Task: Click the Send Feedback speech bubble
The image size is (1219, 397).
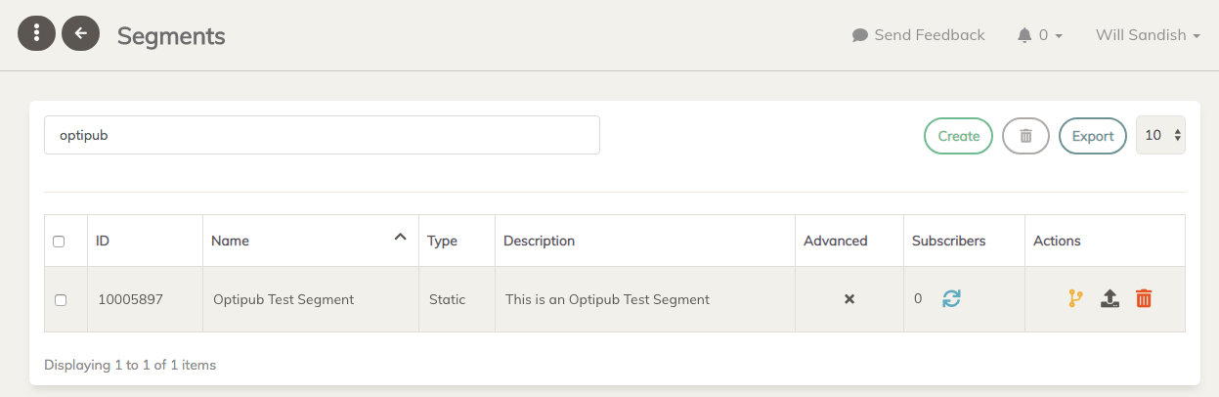Action: [x=860, y=35]
